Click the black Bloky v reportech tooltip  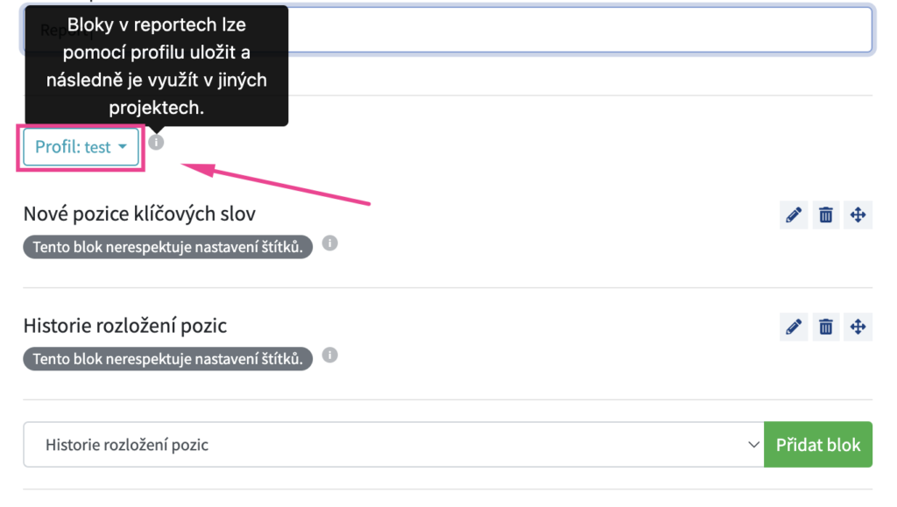[x=156, y=66]
